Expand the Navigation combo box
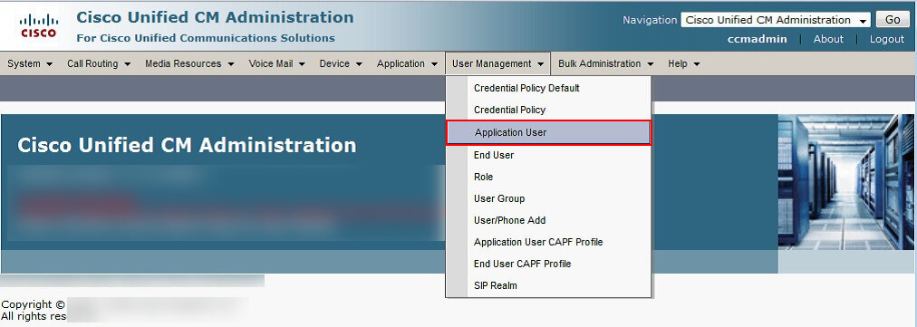The height and width of the screenshot is (327, 917). [776, 20]
